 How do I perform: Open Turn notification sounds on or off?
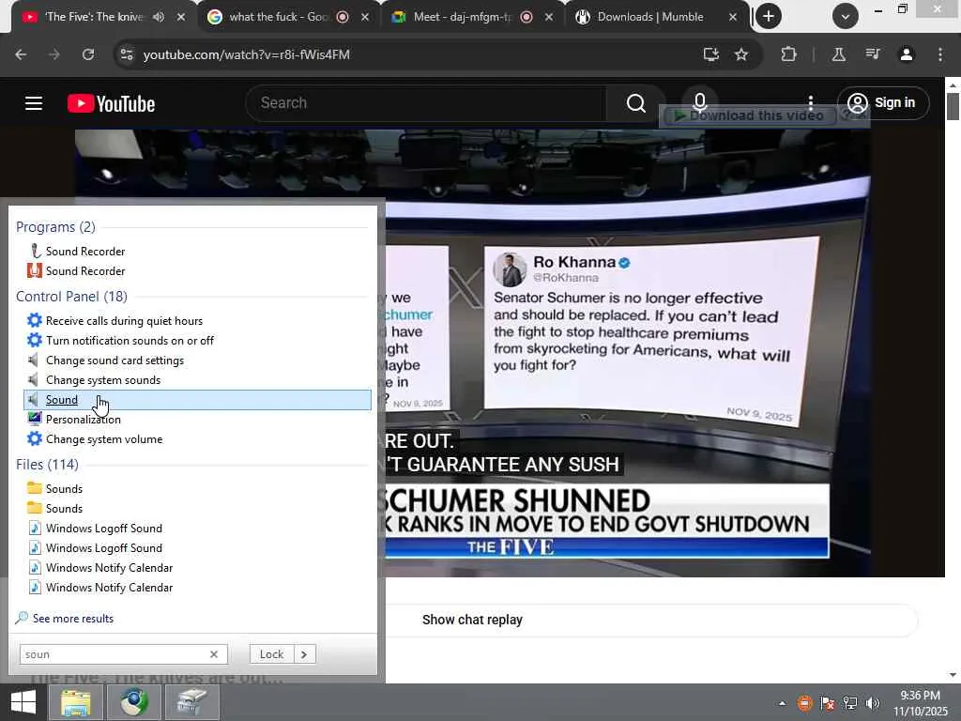pos(130,340)
